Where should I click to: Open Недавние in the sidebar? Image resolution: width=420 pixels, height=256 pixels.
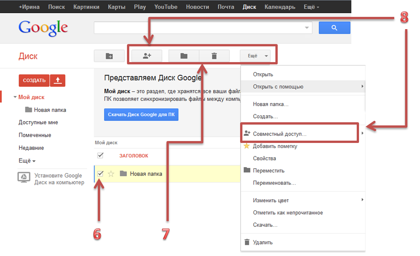(31, 148)
